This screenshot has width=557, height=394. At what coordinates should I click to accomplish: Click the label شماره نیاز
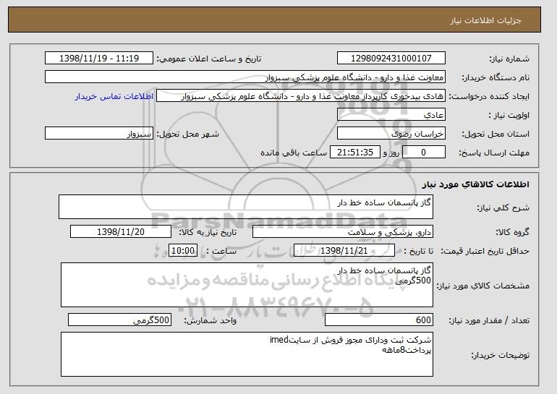click(x=509, y=59)
